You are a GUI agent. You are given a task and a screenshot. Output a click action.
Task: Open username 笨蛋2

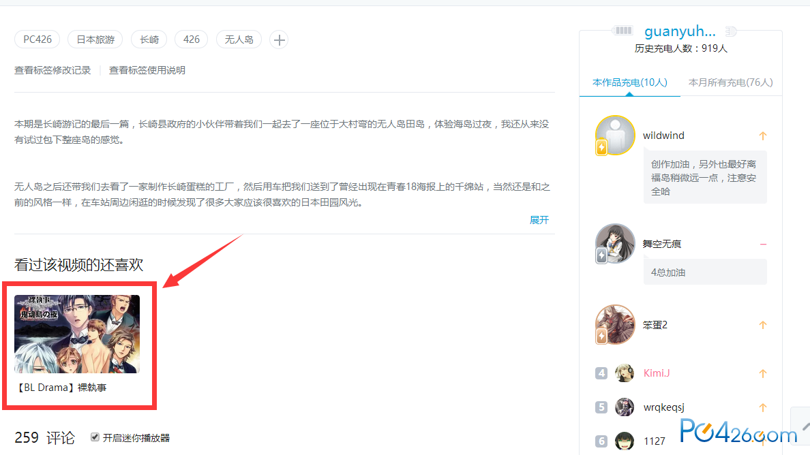(655, 324)
